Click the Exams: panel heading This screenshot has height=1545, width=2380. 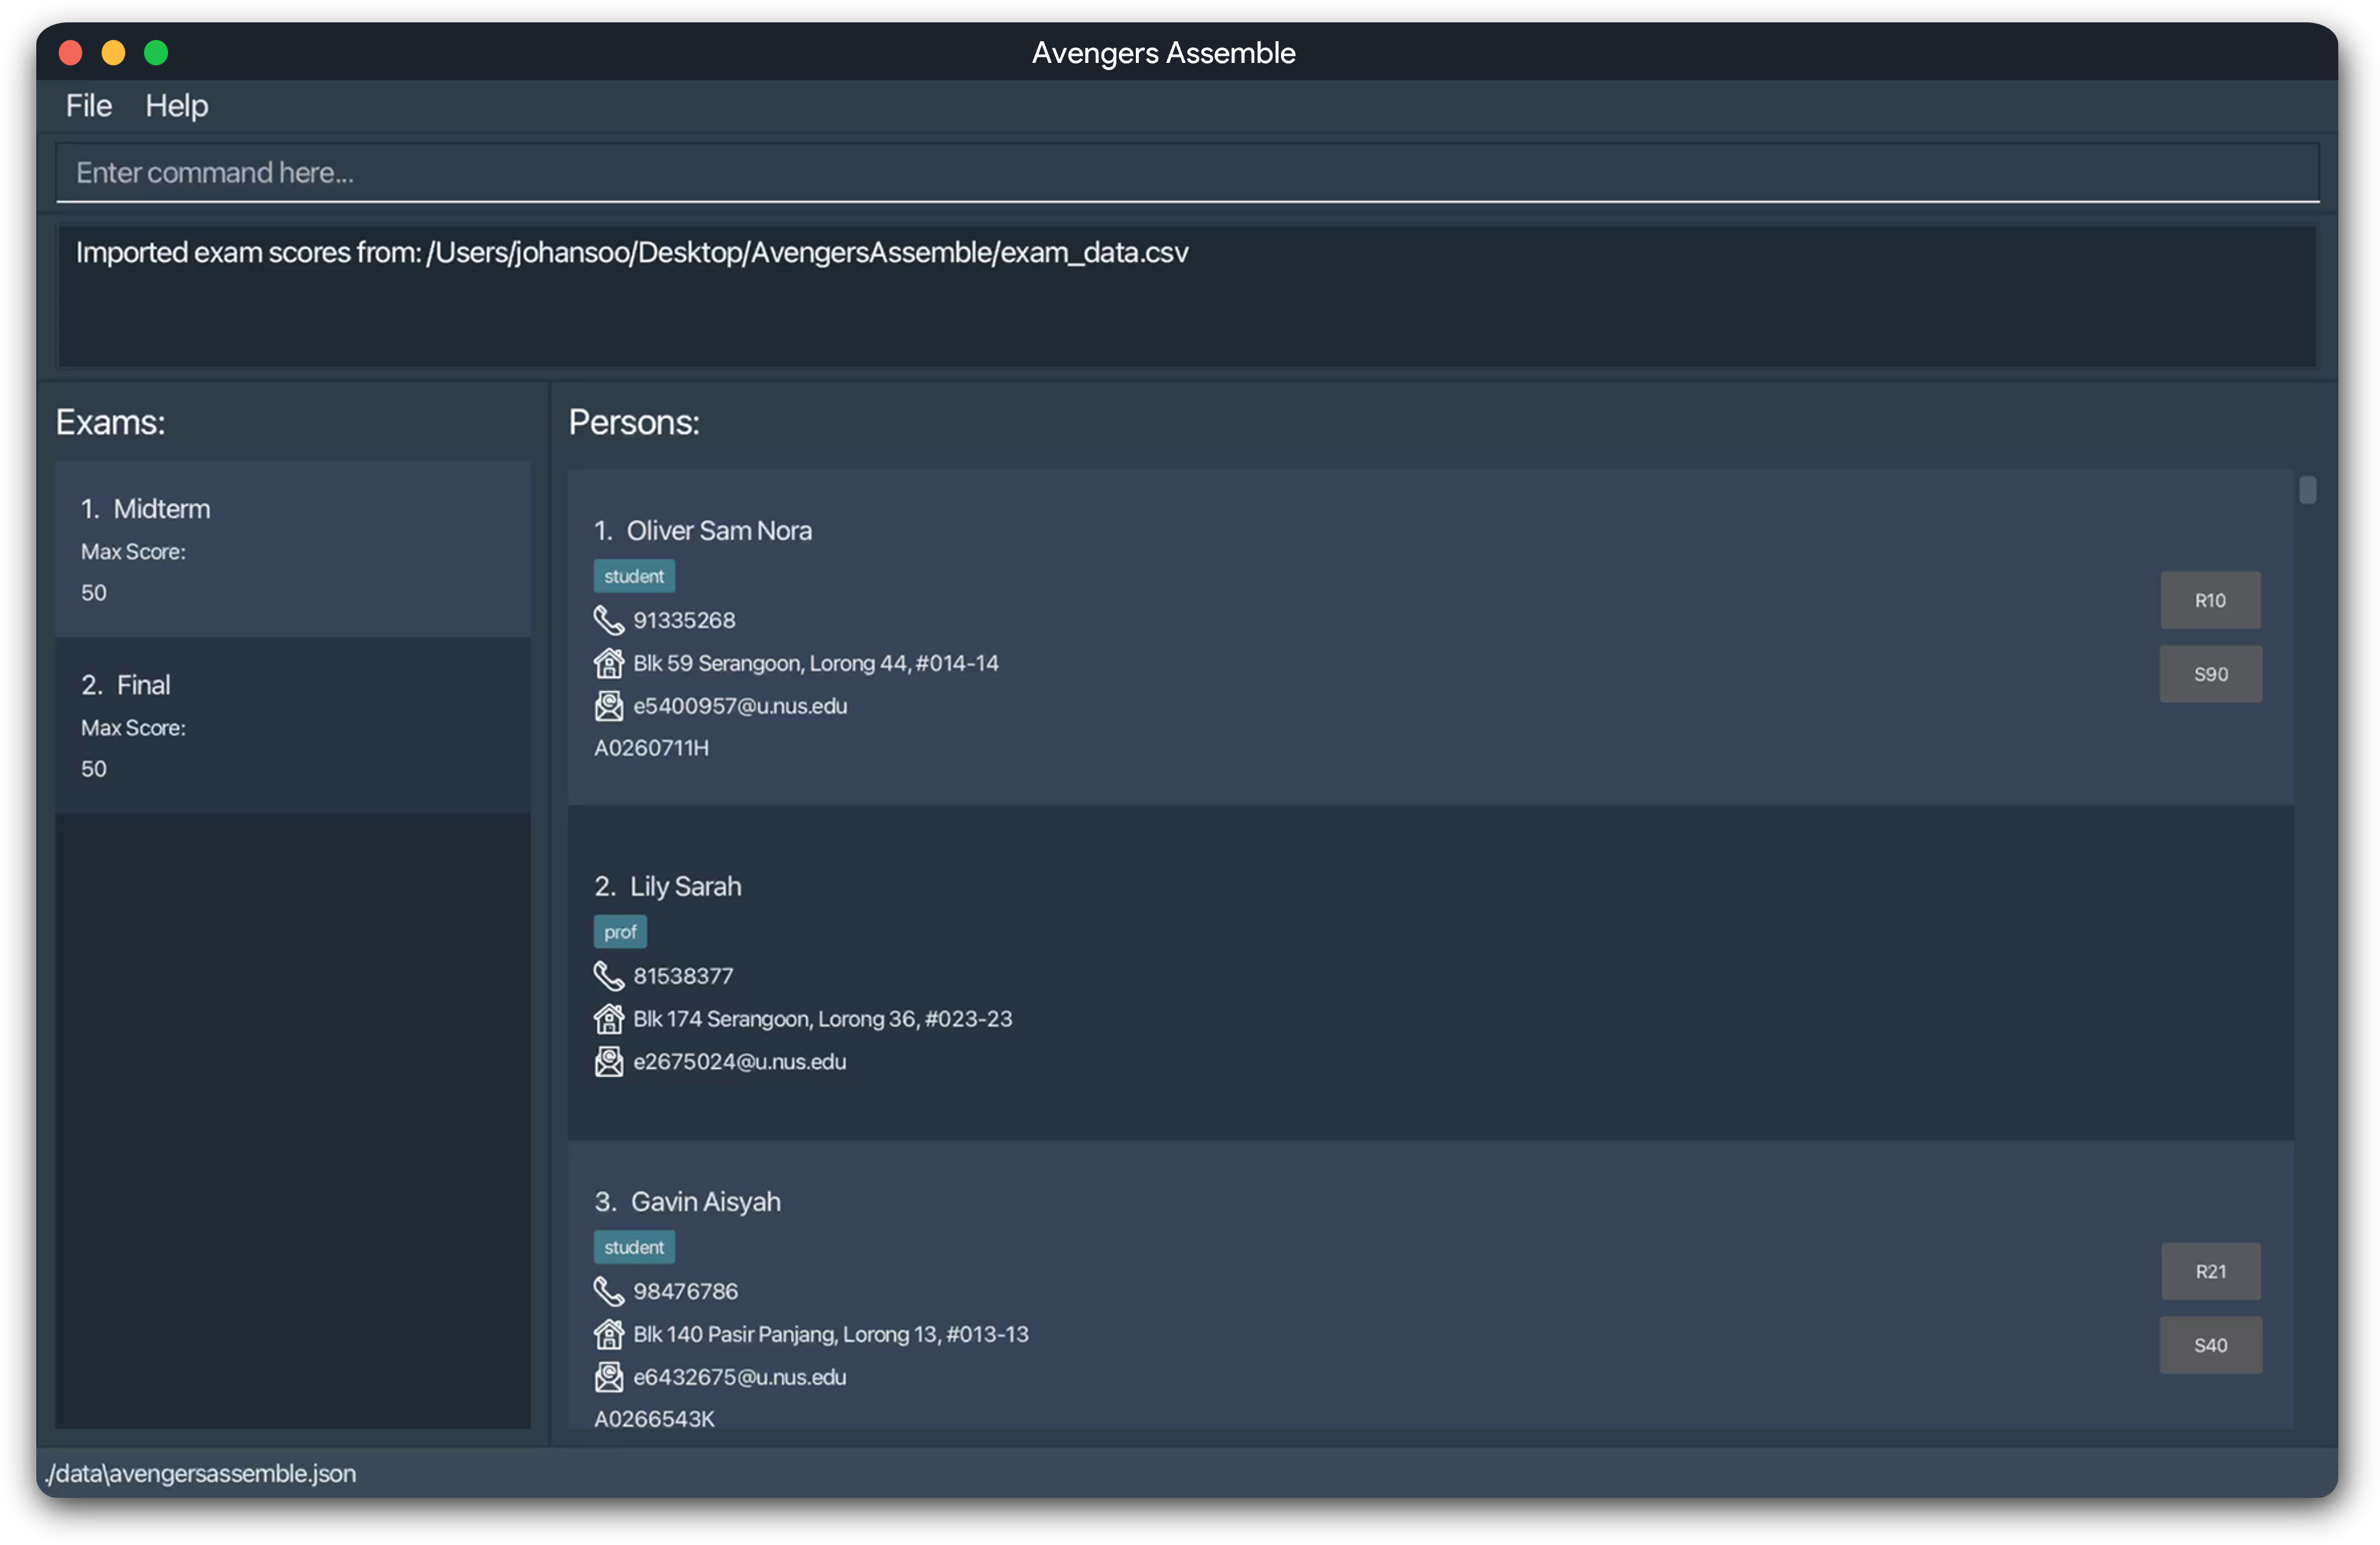click(x=110, y=422)
